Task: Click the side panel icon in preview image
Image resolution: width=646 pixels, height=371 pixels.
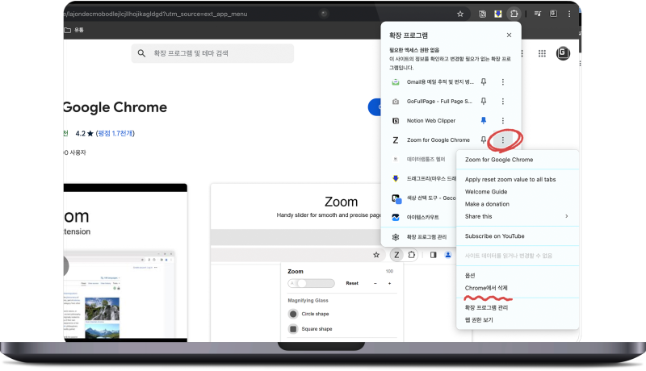Action: tap(433, 255)
